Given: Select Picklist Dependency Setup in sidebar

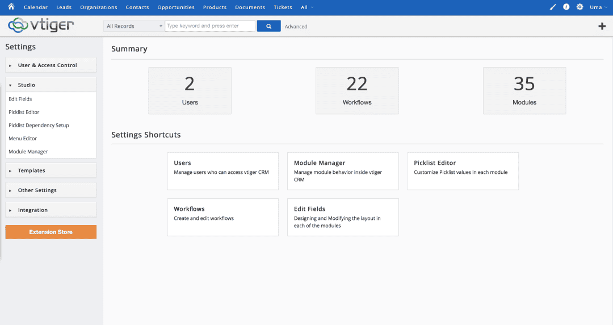Looking at the screenshot, I should (39, 126).
